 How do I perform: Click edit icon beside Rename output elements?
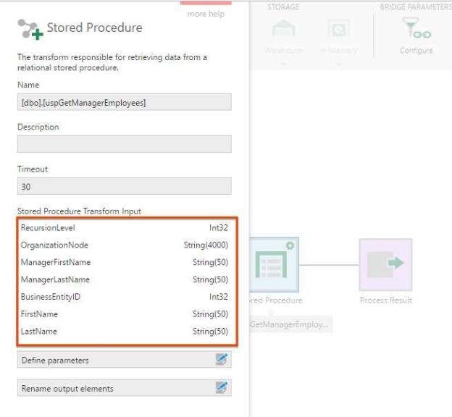[222, 389]
